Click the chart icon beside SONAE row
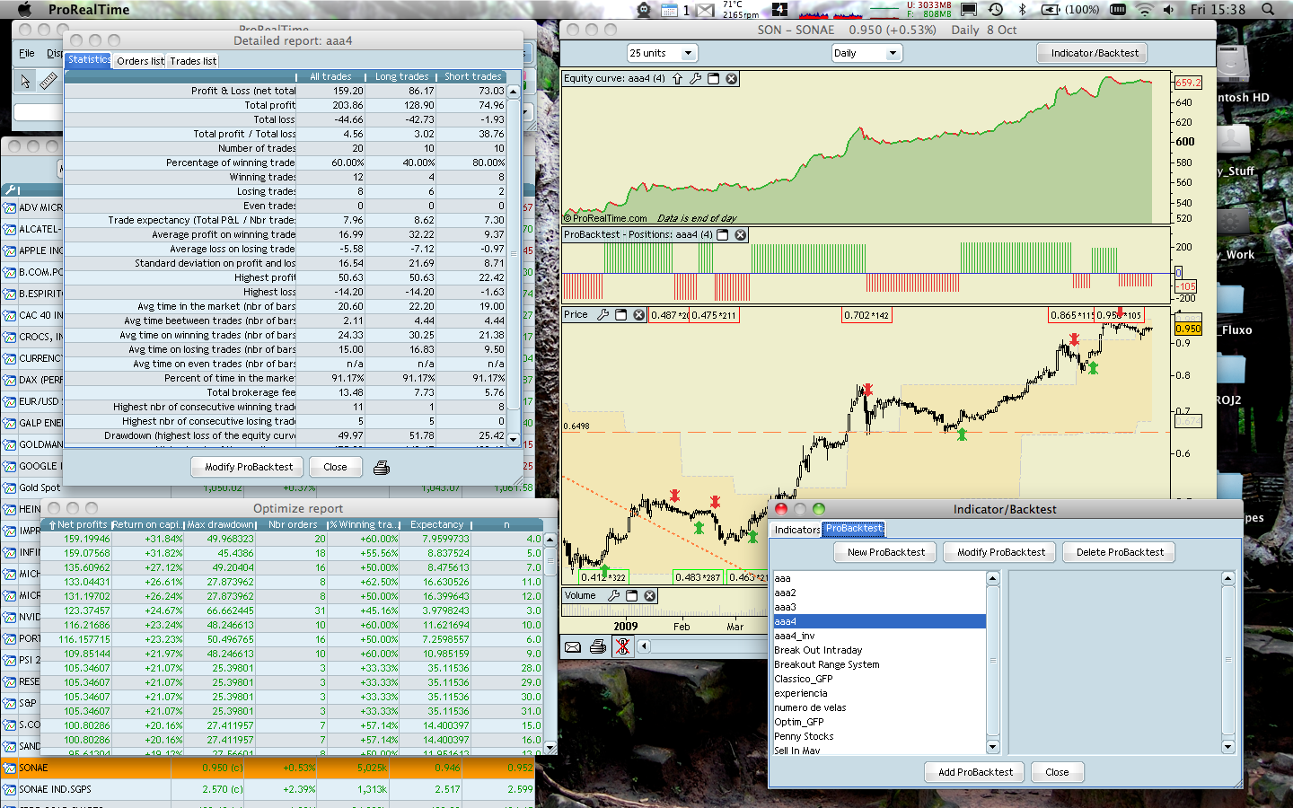The height and width of the screenshot is (808, 1293). click(10, 768)
